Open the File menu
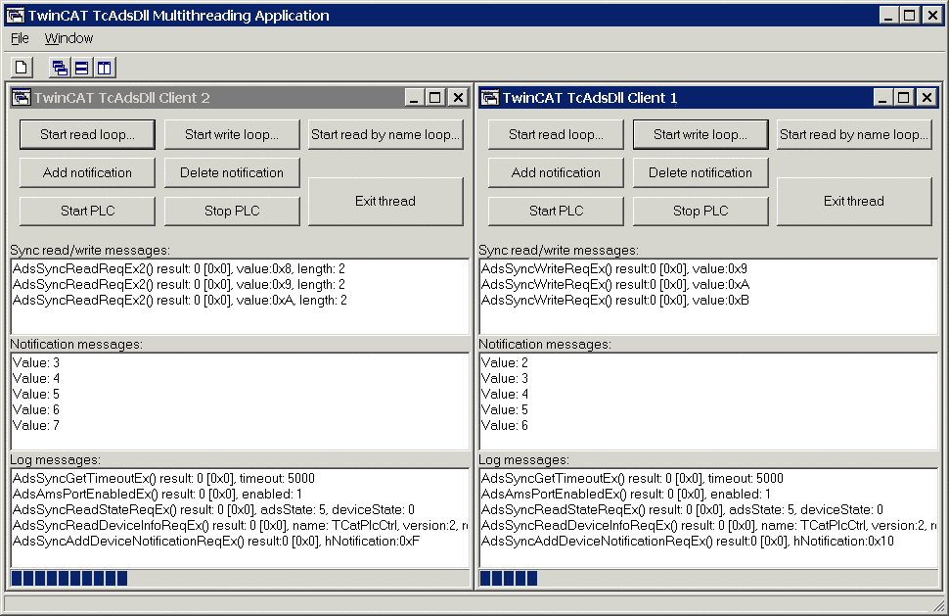Screen dimensions: 949x616 (20, 38)
